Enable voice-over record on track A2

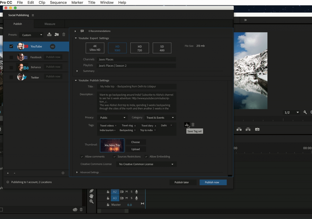pyautogui.click(x=136, y=192)
